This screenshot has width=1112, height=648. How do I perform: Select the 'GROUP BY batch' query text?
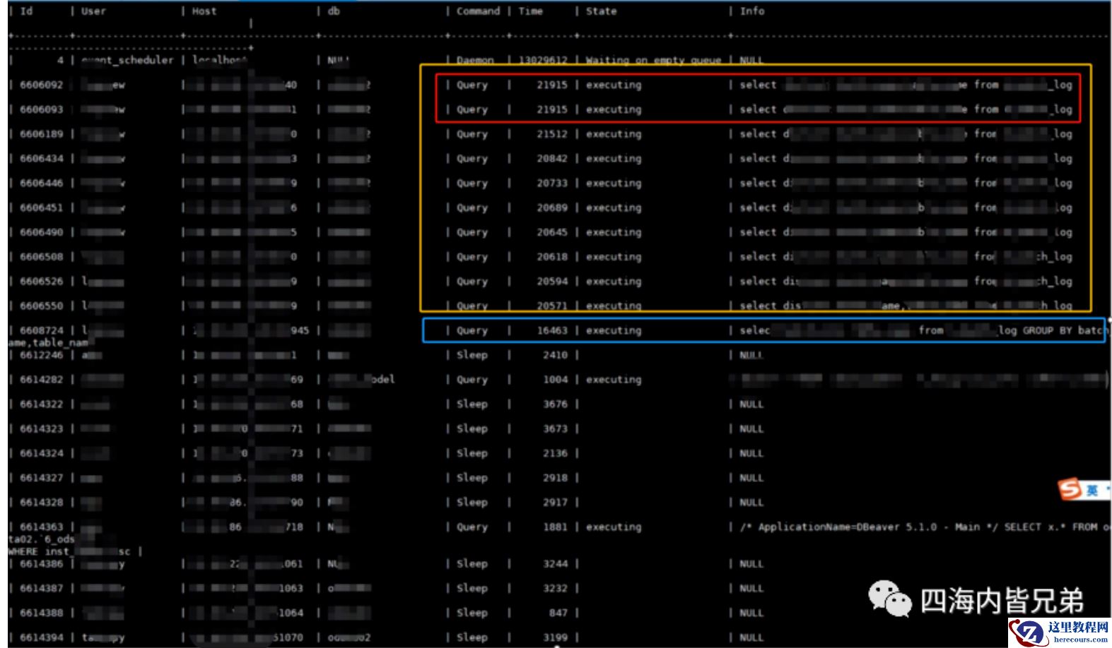point(1065,330)
